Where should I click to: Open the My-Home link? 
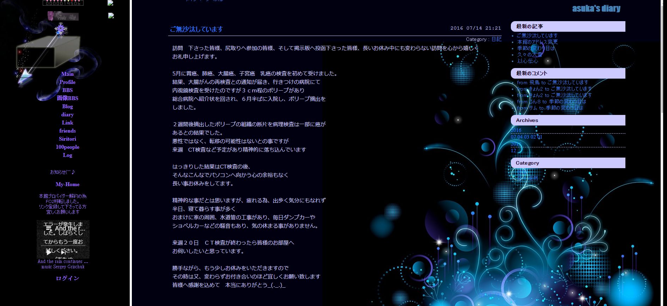(67, 184)
